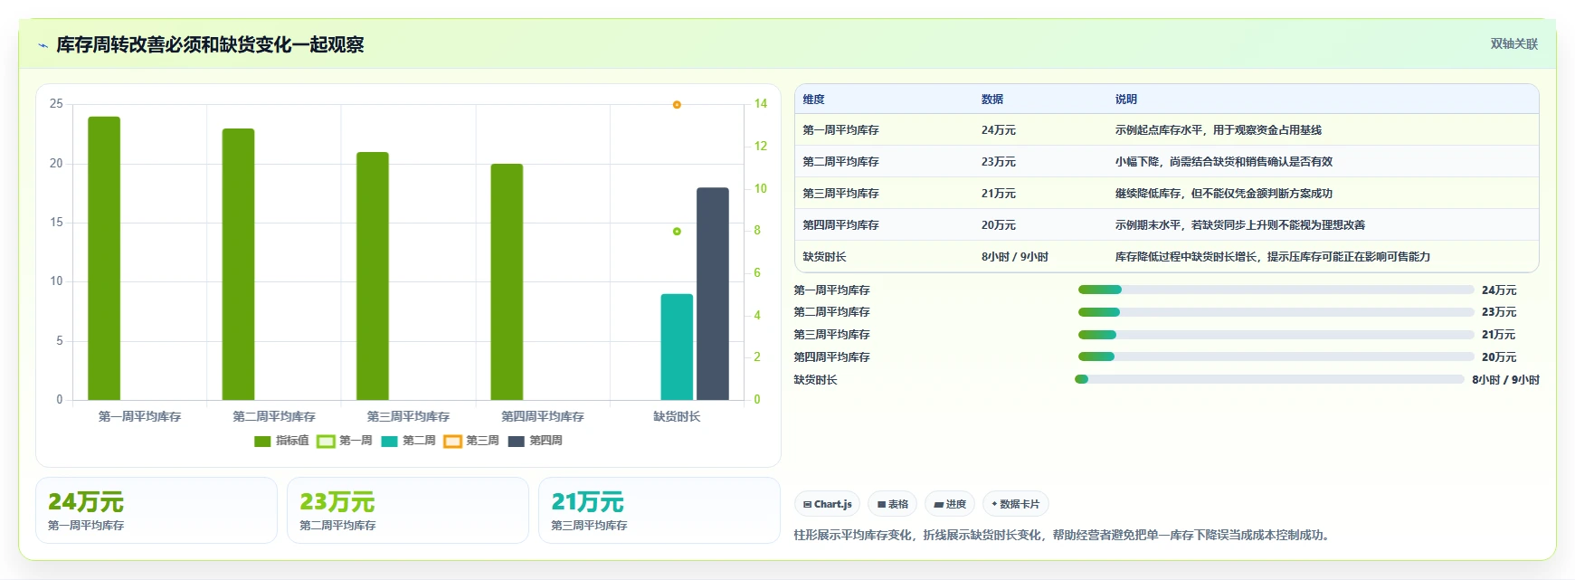Click description starting with 示例期末水平
Screen dimensions: 1575x580
[x=1240, y=225]
